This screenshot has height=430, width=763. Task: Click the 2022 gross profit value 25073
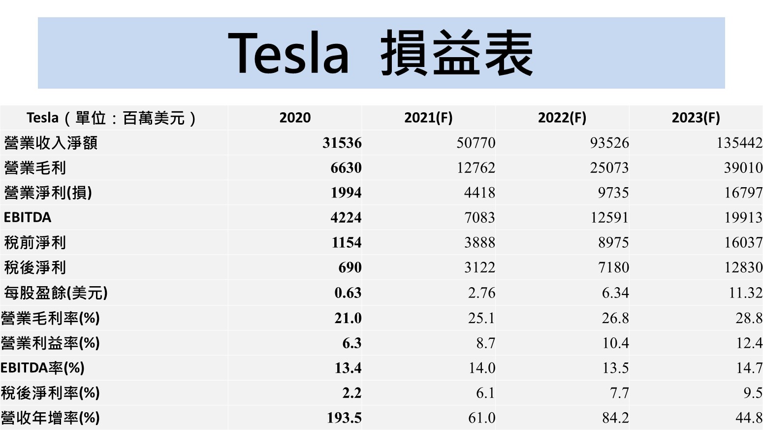(609, 168)
